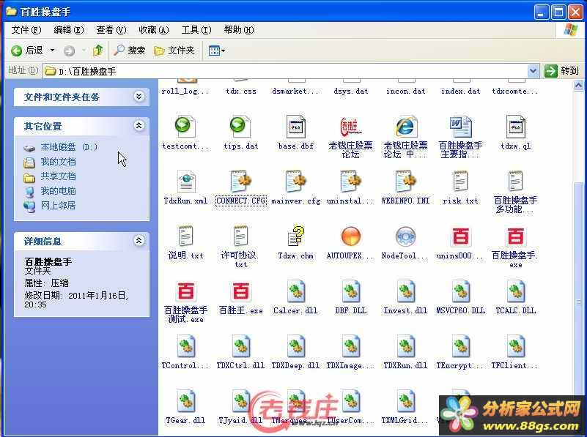Screen dimensions: 587x437
Task: Toggle the Folders (文件夹) pane button
Action: pyautogui.click(x=174, y=50)
